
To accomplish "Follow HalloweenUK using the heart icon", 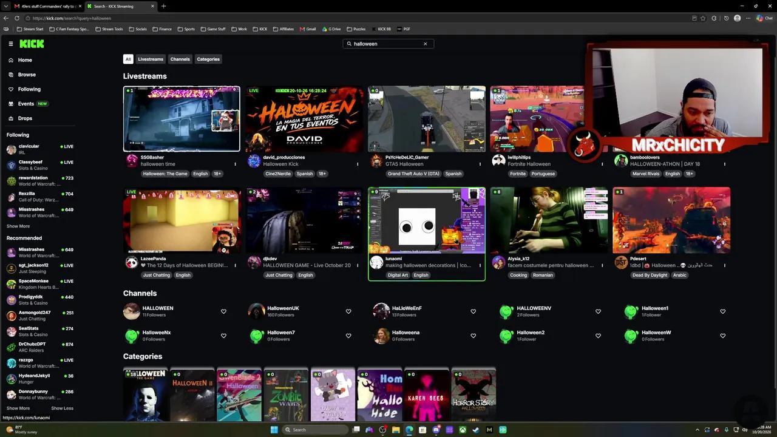I will 348,311.
